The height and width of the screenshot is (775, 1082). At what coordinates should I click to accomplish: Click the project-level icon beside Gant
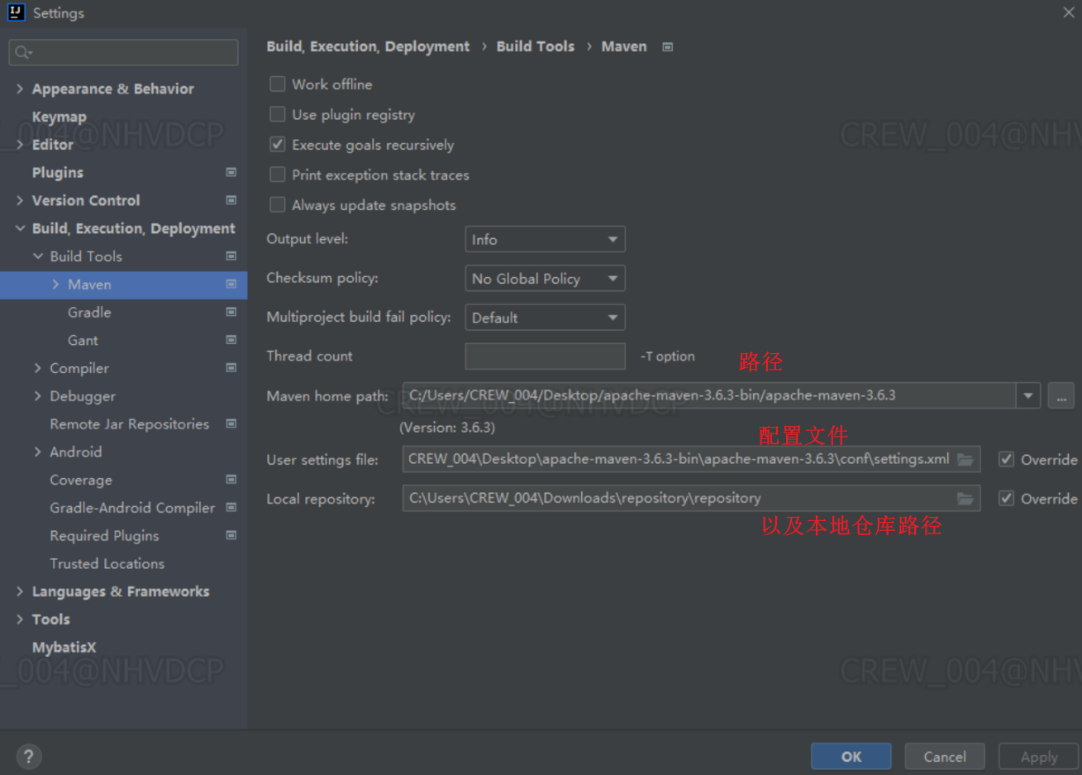click(x=231, y=340)
